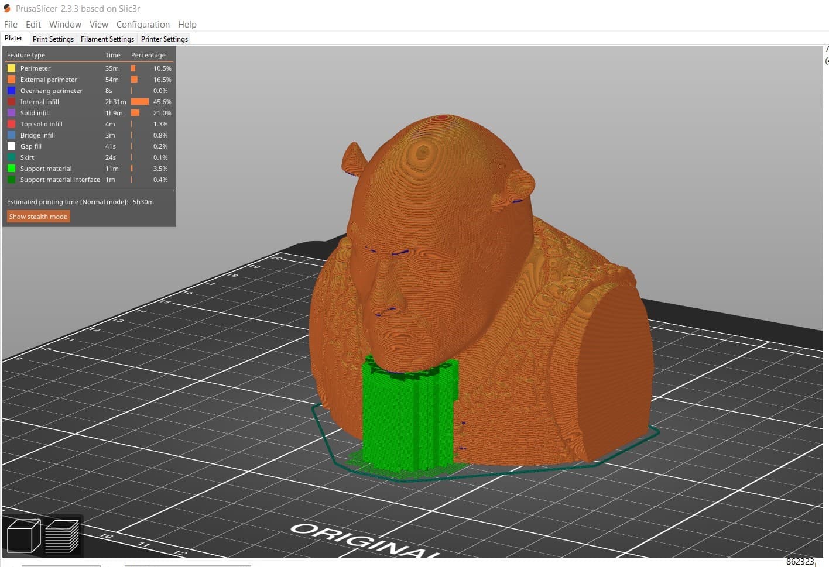Toggle the Bridge infill blue-gray swatch

[11, 135]
